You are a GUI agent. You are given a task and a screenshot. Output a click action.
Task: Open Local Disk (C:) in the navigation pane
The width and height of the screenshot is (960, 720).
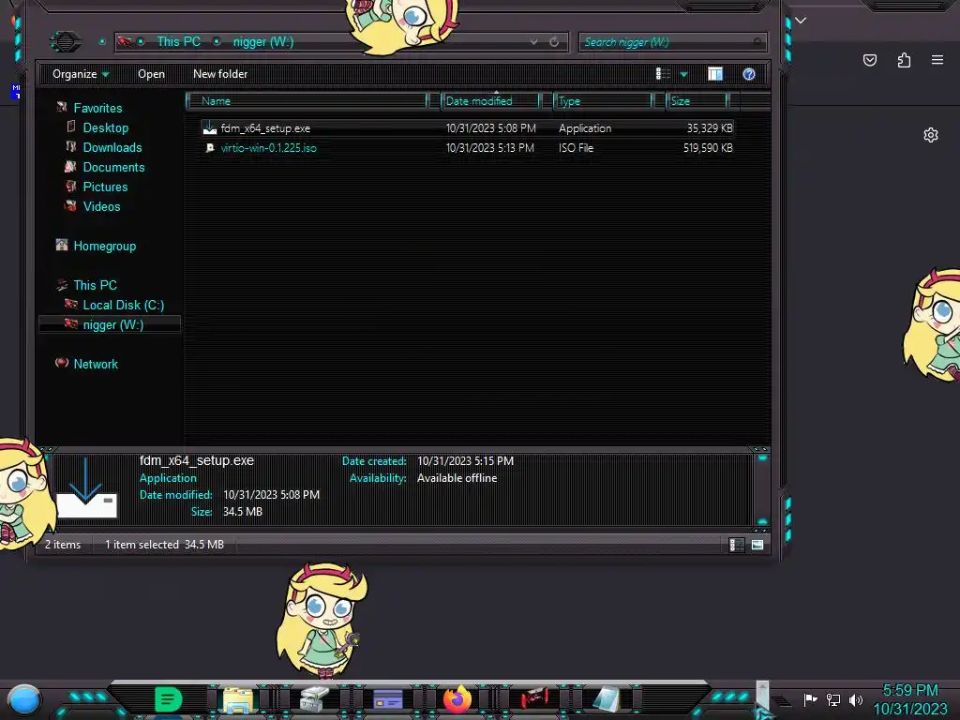pyautogui.click(x=124, y=305)
